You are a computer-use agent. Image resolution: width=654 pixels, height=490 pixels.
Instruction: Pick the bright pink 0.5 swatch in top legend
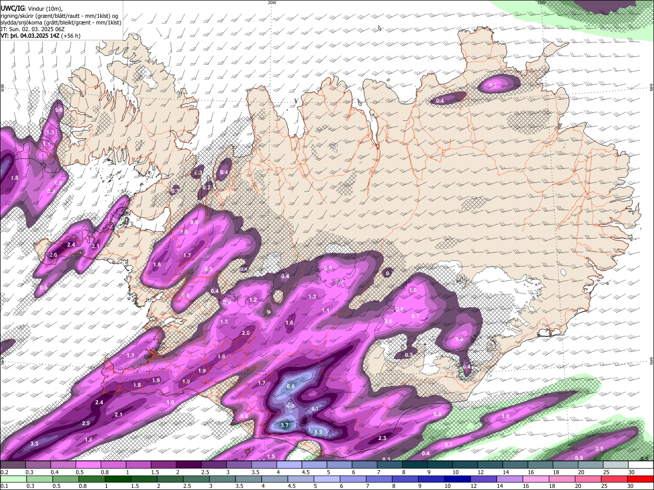88,465
